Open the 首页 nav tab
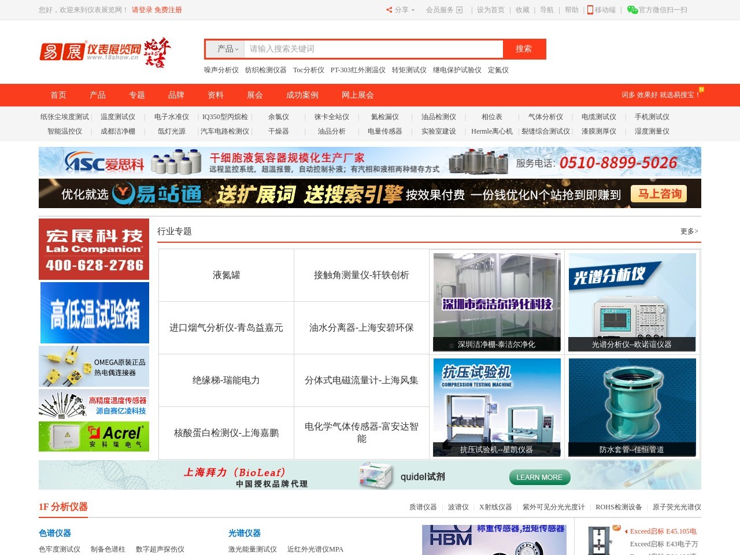Screen dimensions: 740x555 click(x=58, y=95)
